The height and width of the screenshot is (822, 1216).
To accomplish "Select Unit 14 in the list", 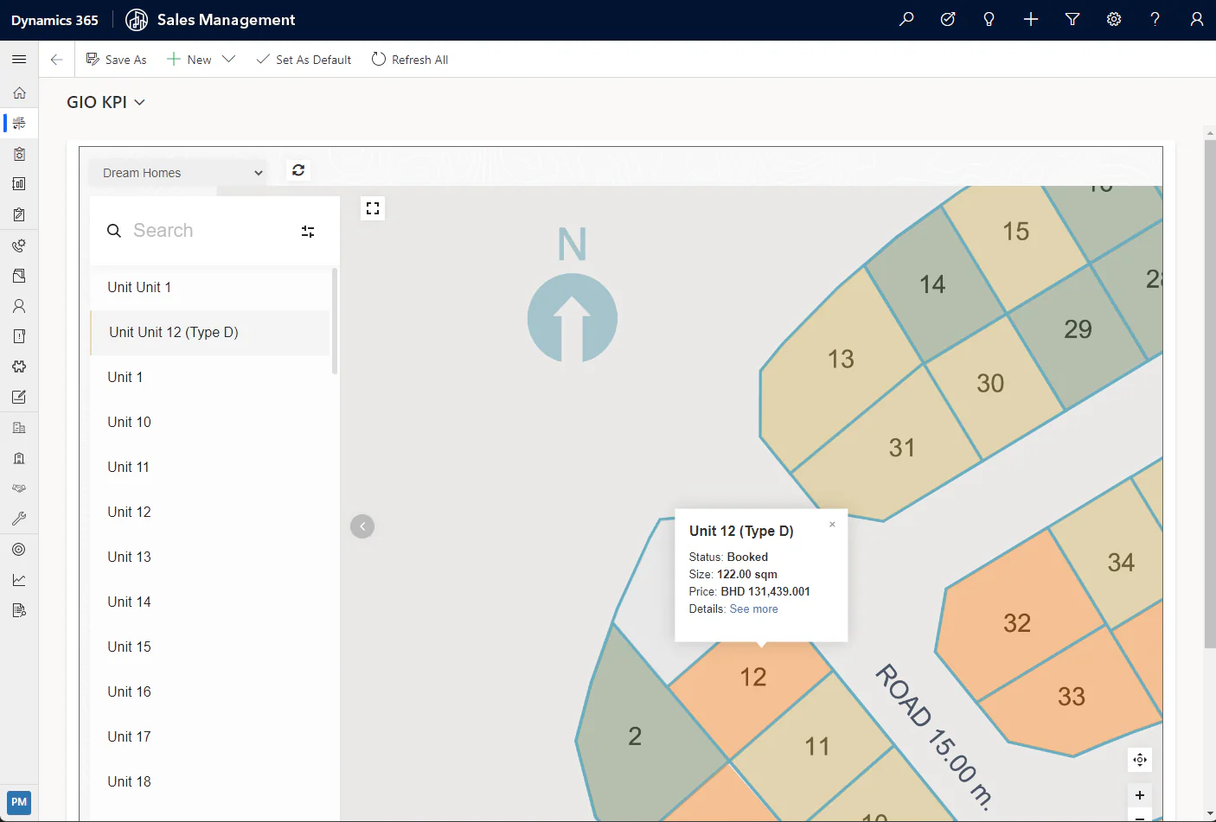I will [x=211, y=602].
